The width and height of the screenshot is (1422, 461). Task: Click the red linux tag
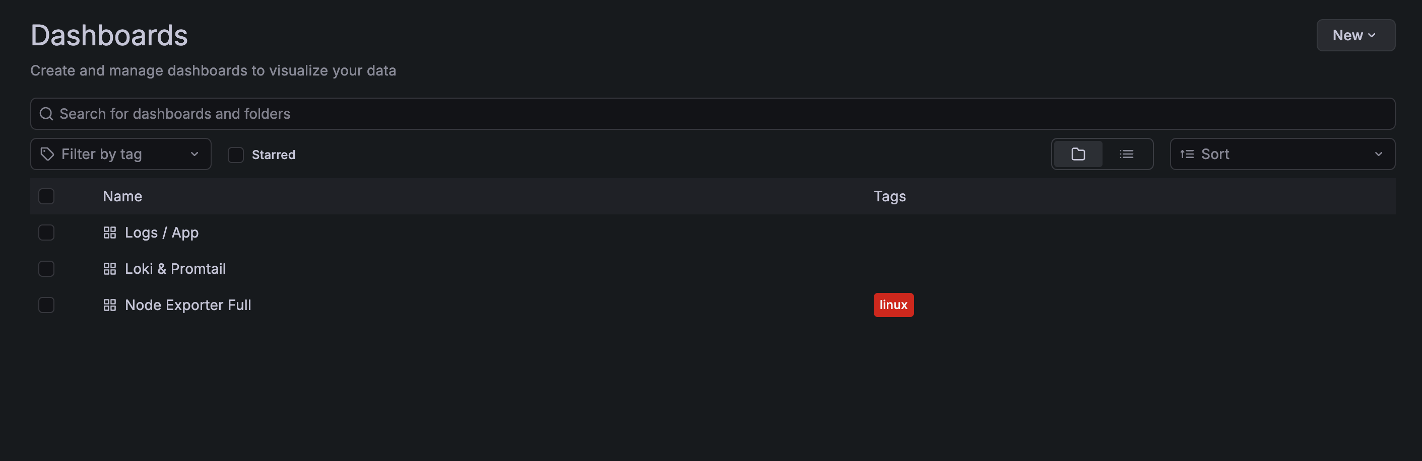(x=893, y=304)
